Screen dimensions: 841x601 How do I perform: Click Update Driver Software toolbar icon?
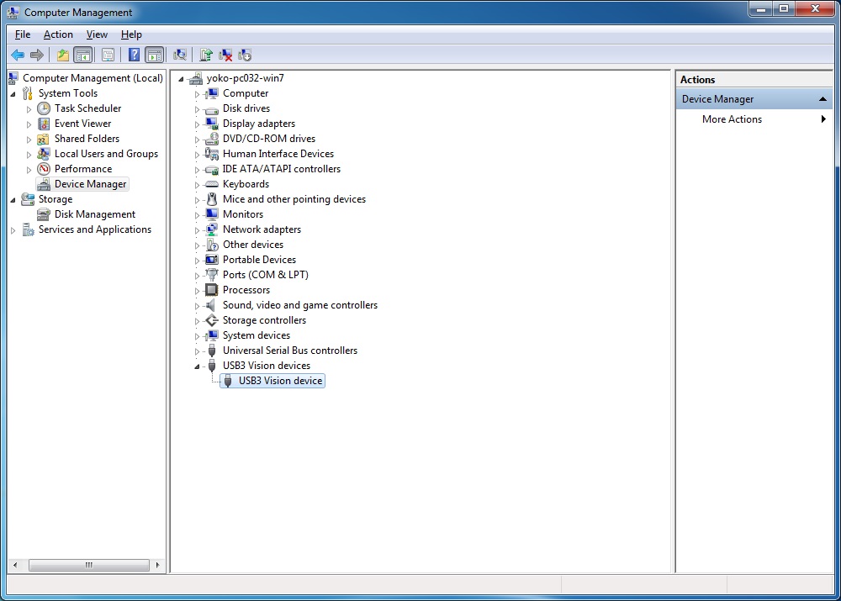[206, 55]
